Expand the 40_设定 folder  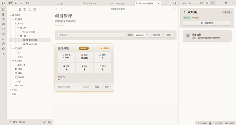[13, 69]
